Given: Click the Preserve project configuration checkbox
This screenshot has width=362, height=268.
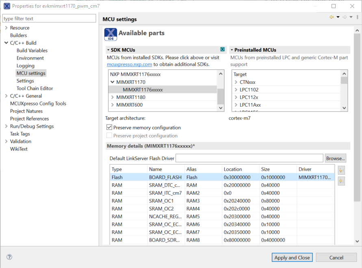Looking at the screenshot, I should (109, 135).
